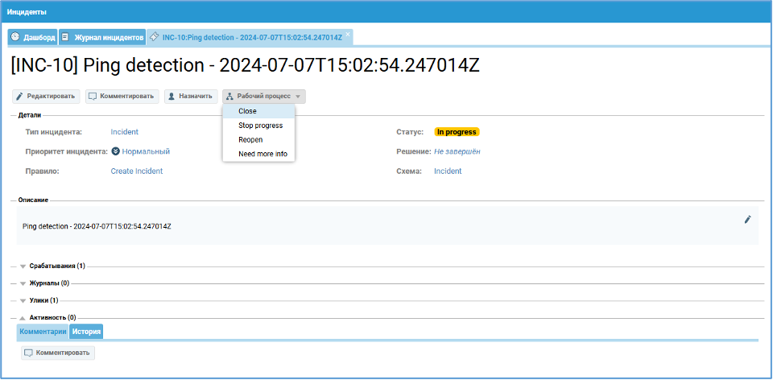Image resolution: width=773 pixels, height=380 pixels.
Task: Collapse the Активность section
Action: (x=23, y=318)
